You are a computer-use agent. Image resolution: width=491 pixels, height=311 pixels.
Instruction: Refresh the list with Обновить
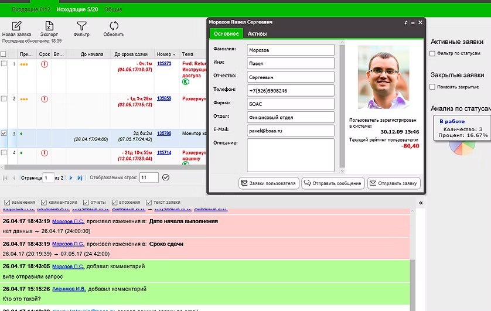(114, 29)
